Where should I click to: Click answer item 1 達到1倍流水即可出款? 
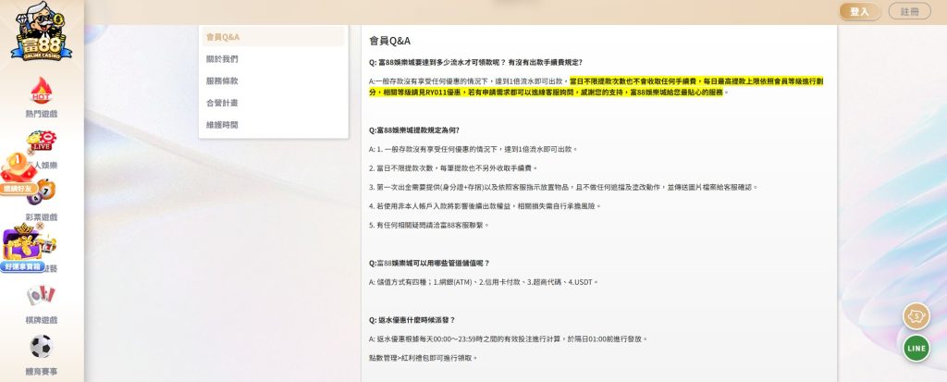tap(473, 149)
